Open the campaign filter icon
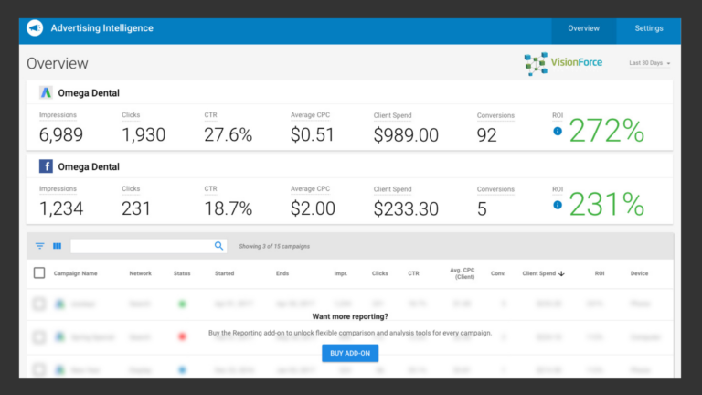The width and height of the screenshot is (702, 395). tap(40, 246)
